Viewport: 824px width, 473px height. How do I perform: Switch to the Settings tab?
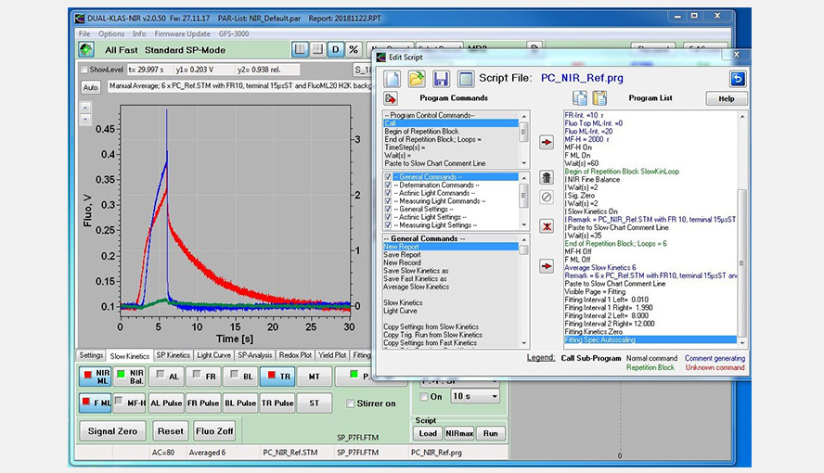[91, 355]
